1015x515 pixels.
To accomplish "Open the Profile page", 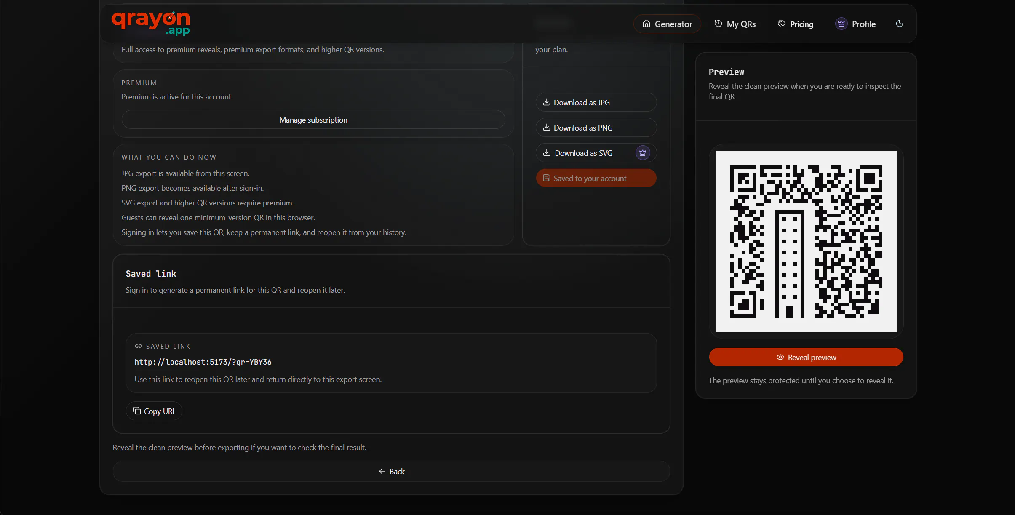I will [x=855, y=24].
